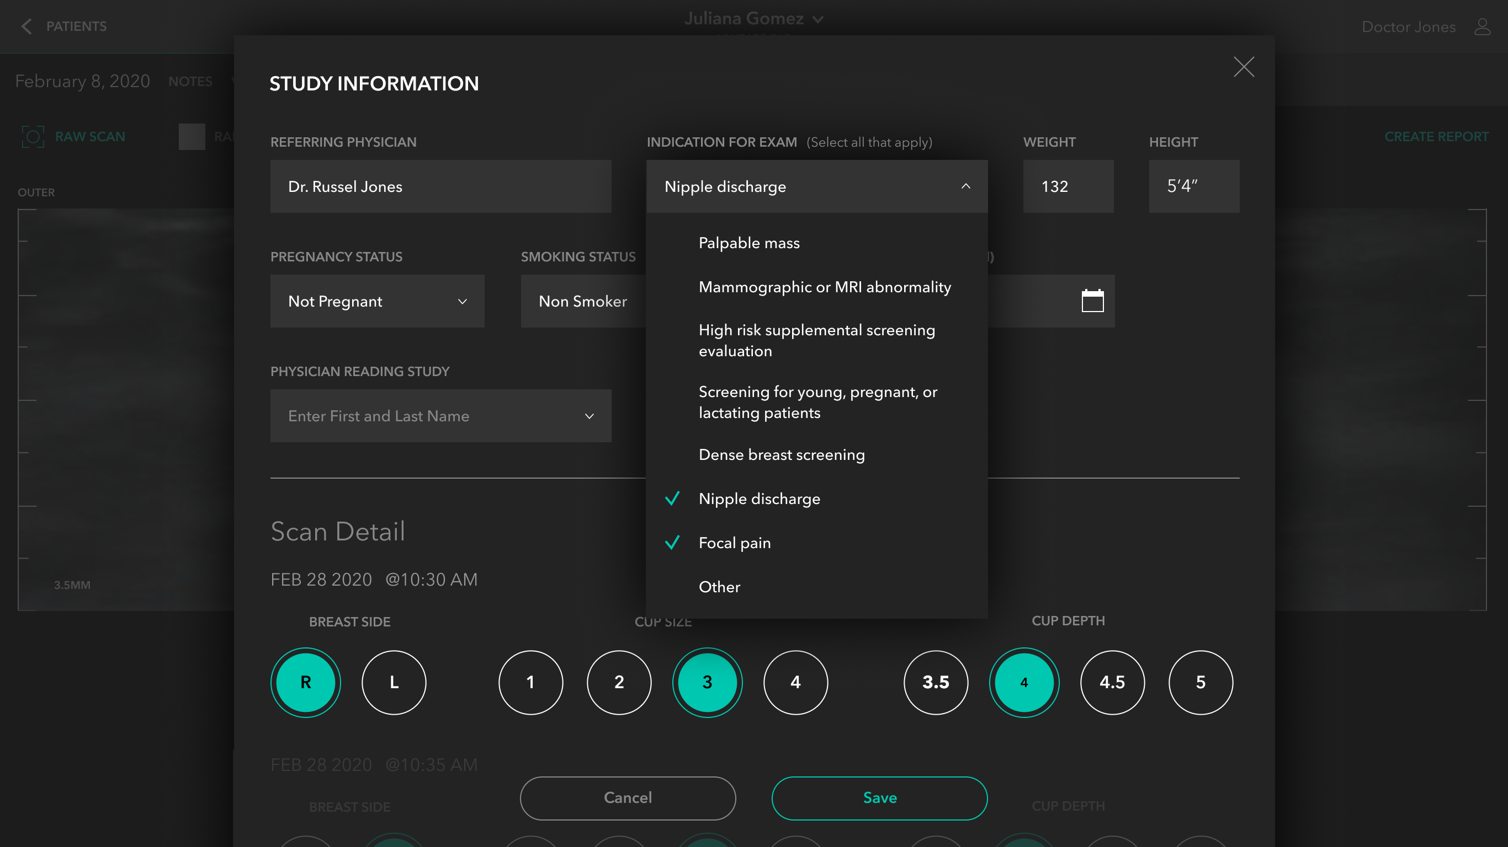The image size is (1508, 847).
Task: Close the Study Information dialog
Action: (1244, 67)
